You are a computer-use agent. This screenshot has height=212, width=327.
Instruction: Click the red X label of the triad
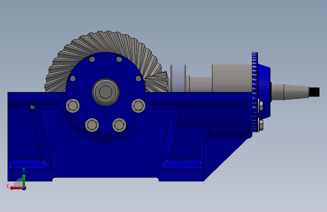point(8,186)
